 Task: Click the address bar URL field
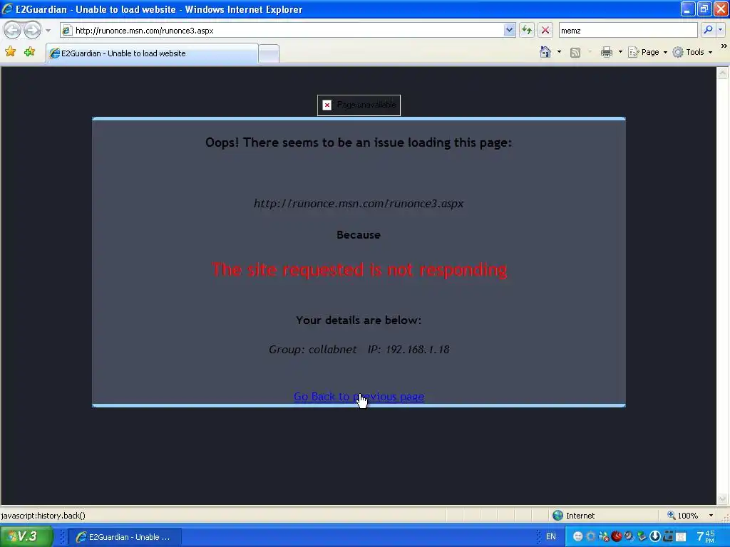click(282, 30)
